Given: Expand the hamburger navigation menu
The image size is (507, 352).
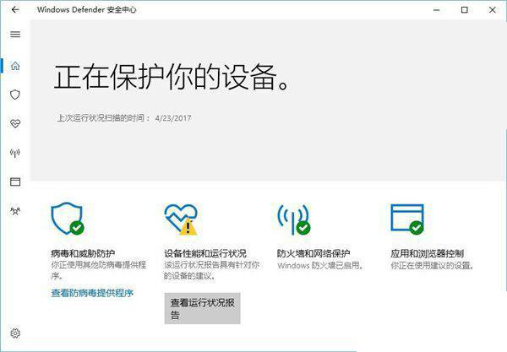Looking at the screenshot, I should pos(15,35).
